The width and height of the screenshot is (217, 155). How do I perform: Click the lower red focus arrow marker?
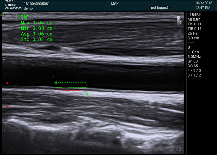coord(7,107)
